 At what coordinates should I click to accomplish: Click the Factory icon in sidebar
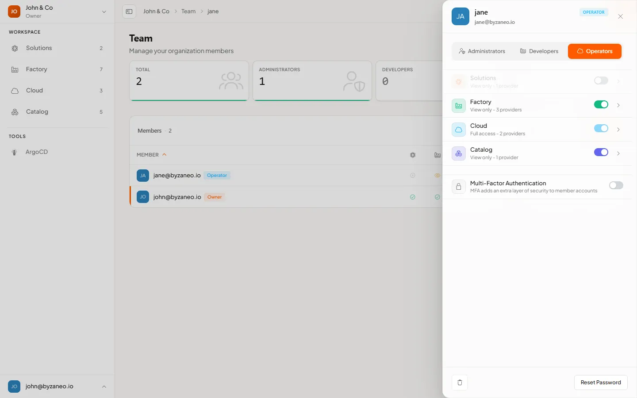click(15, 69)
